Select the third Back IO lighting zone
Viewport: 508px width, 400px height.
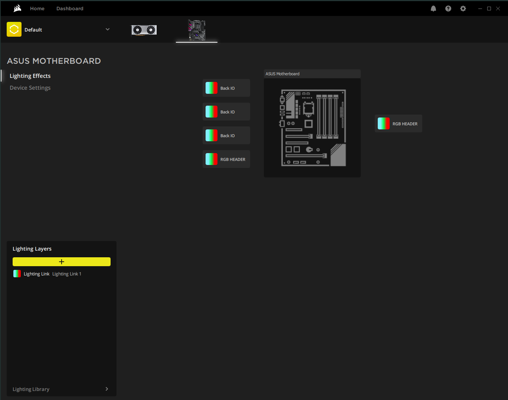pyautogui.click(x=226, y=135)
